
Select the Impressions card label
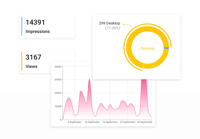tap(38, 31)
